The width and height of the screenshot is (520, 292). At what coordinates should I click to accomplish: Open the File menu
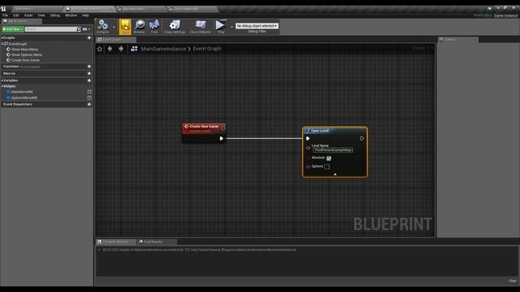click(x=6, y=15)
